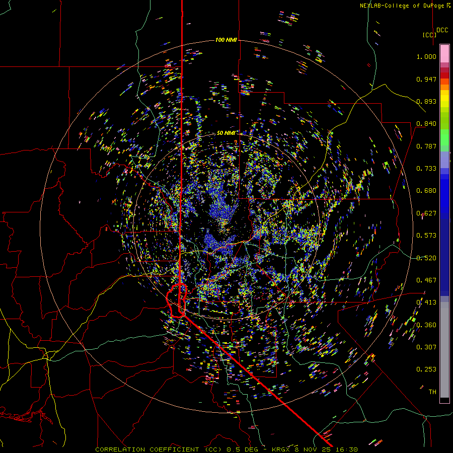Click the 0.947 scale value
This screenshot has width=453, height=453.
(426, 79)
